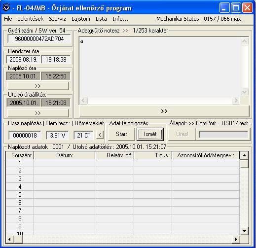Viewport: 256px width, 248px height.
Task: Click the eye application icon in title bar
Action: [6, 8]
